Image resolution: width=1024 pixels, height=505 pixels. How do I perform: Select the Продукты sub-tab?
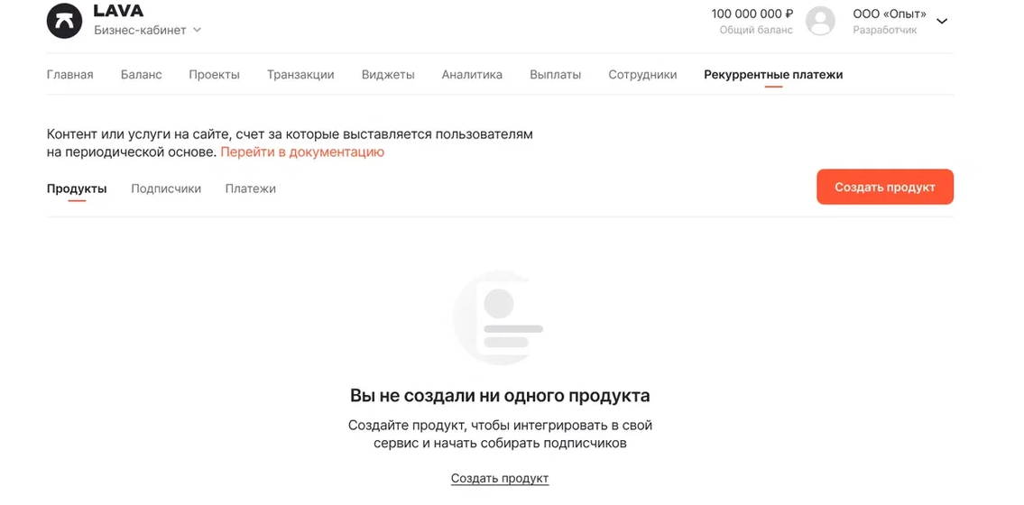[77, 188]
